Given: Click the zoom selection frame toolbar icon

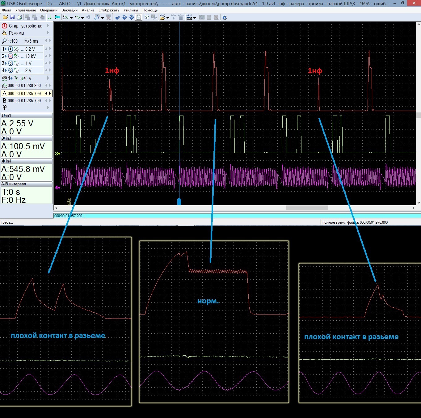Looking at the screenshot, I should [x=147, y=17].
